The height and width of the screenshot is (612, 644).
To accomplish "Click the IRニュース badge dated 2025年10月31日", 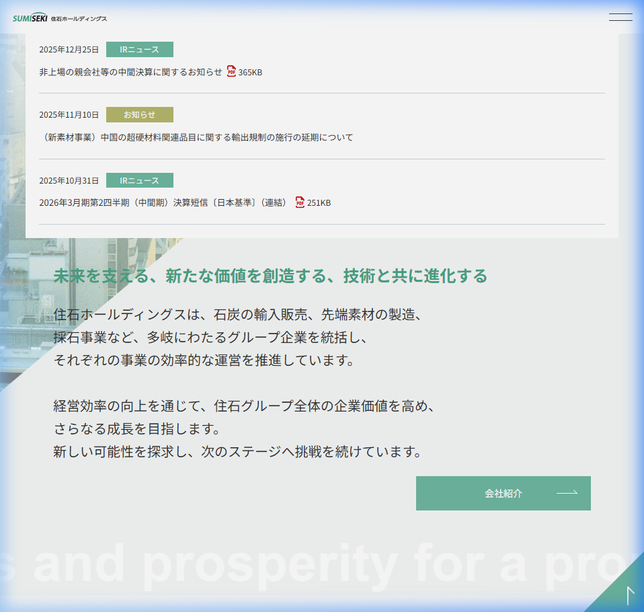I will [139, 180].
